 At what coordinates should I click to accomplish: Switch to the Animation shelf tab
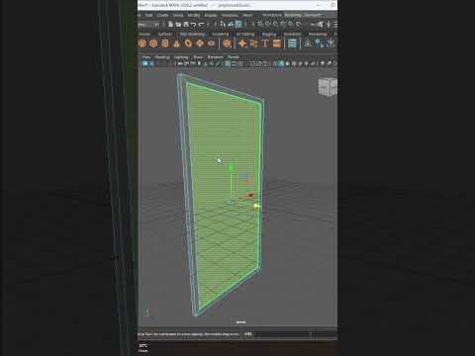tap(292, 34)
